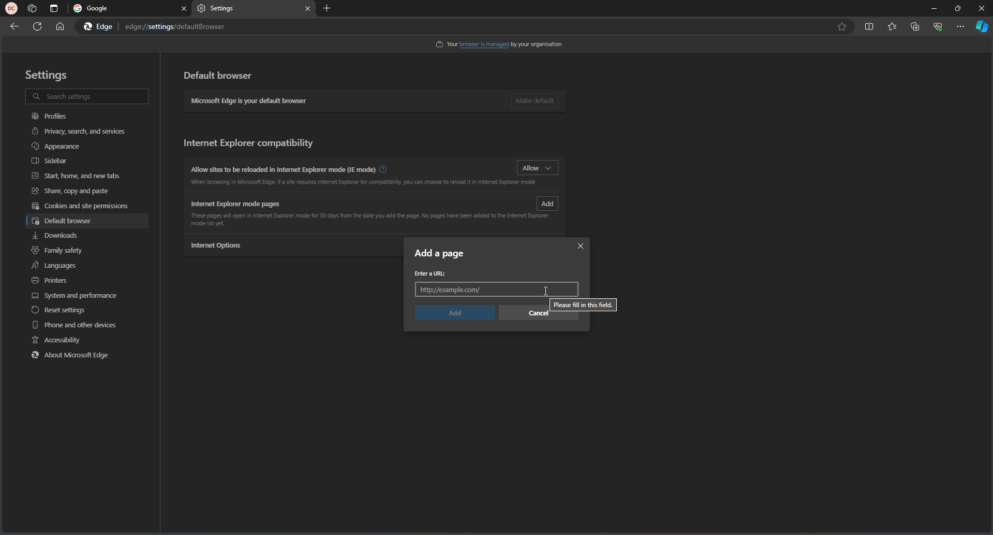Open the Collections icon in the toolbar

click(914, 26)
